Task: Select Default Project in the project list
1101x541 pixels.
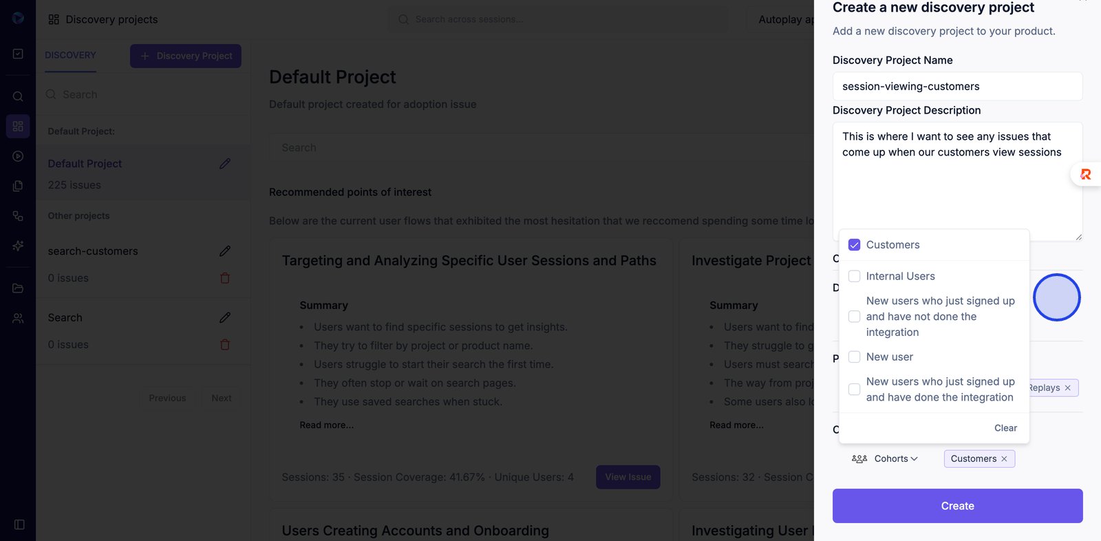Action: click(x=85, y=164)
